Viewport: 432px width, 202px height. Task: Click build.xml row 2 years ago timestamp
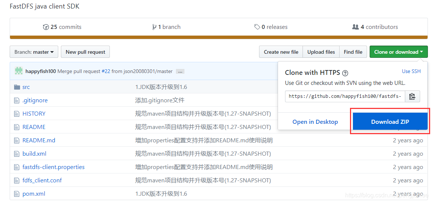click(x=408, y=153)
